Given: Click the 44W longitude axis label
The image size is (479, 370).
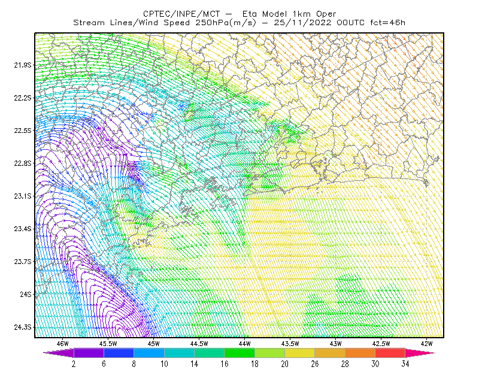Looking at the screenshot, I should pyautogui.click(x=245, y=344).
